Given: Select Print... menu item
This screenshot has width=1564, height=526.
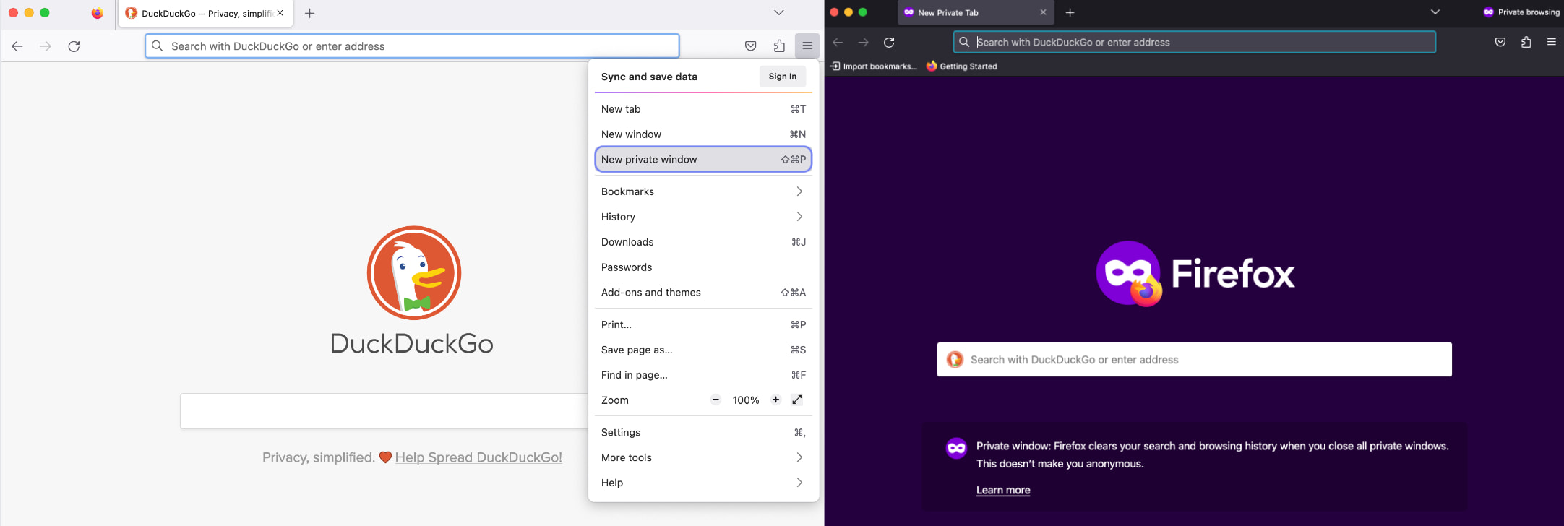Looking at the screenshot, I should click(x=703, y=324).
